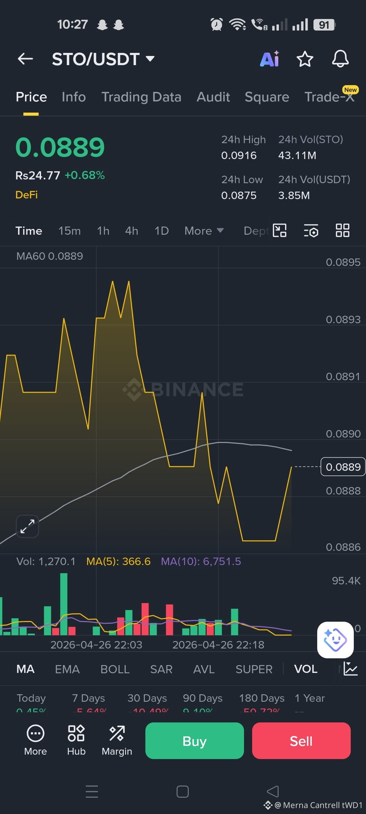Select the 4h interval
Image resolution: width=366 pixels, height=814 pixels.
point(131,231)
